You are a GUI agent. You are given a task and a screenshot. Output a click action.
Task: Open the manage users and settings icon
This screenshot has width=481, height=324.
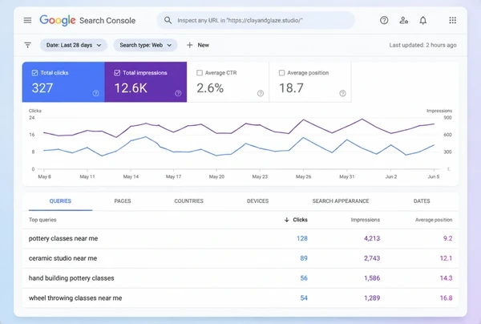[404, 20]
